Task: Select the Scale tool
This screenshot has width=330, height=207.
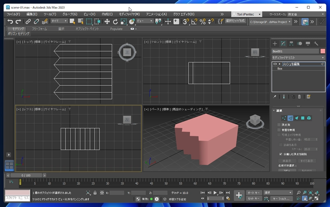Action: click(123, 21)
